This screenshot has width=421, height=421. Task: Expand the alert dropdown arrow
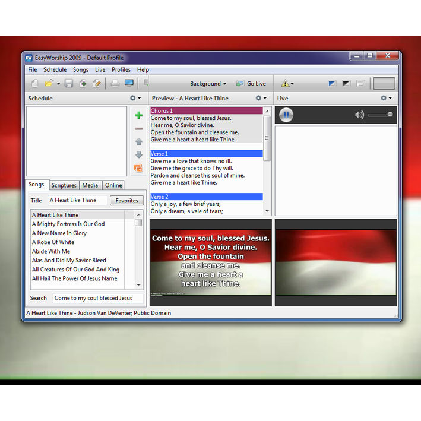coord(292,84)
